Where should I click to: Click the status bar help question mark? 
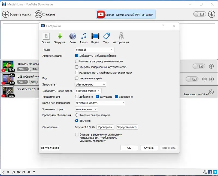34,172
